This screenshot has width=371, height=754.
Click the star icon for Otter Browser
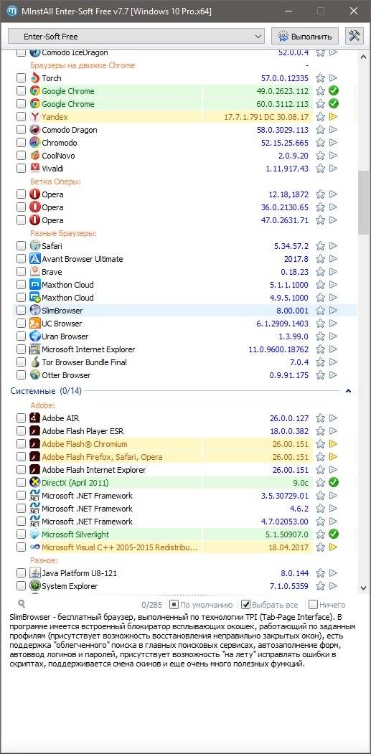(321, 375)
